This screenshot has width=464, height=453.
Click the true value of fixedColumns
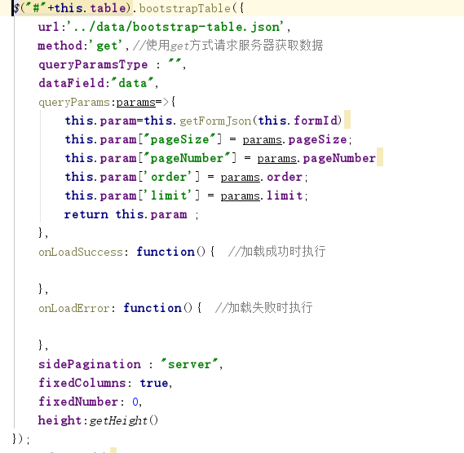(x=154, y=383)
